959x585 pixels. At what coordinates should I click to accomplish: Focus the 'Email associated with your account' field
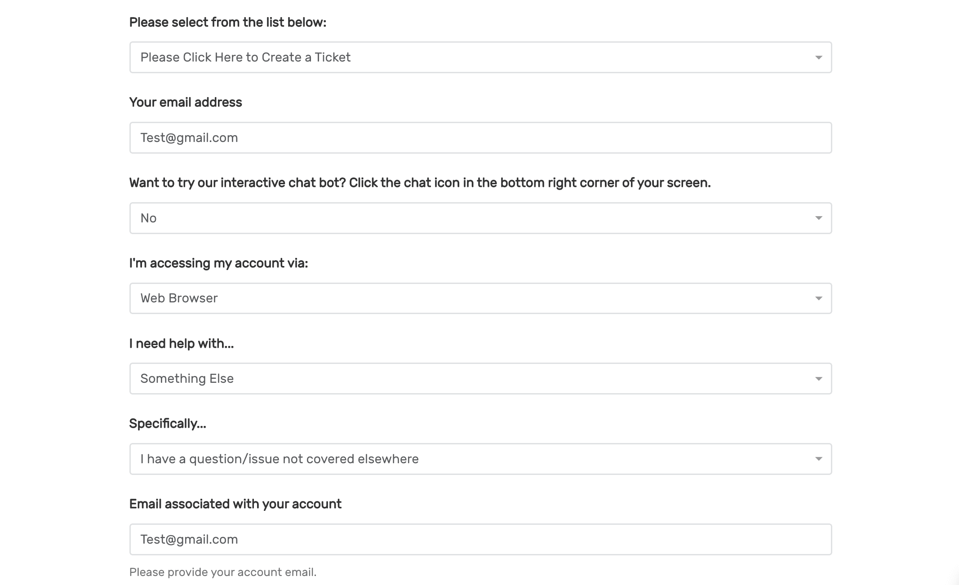point(480,539)
